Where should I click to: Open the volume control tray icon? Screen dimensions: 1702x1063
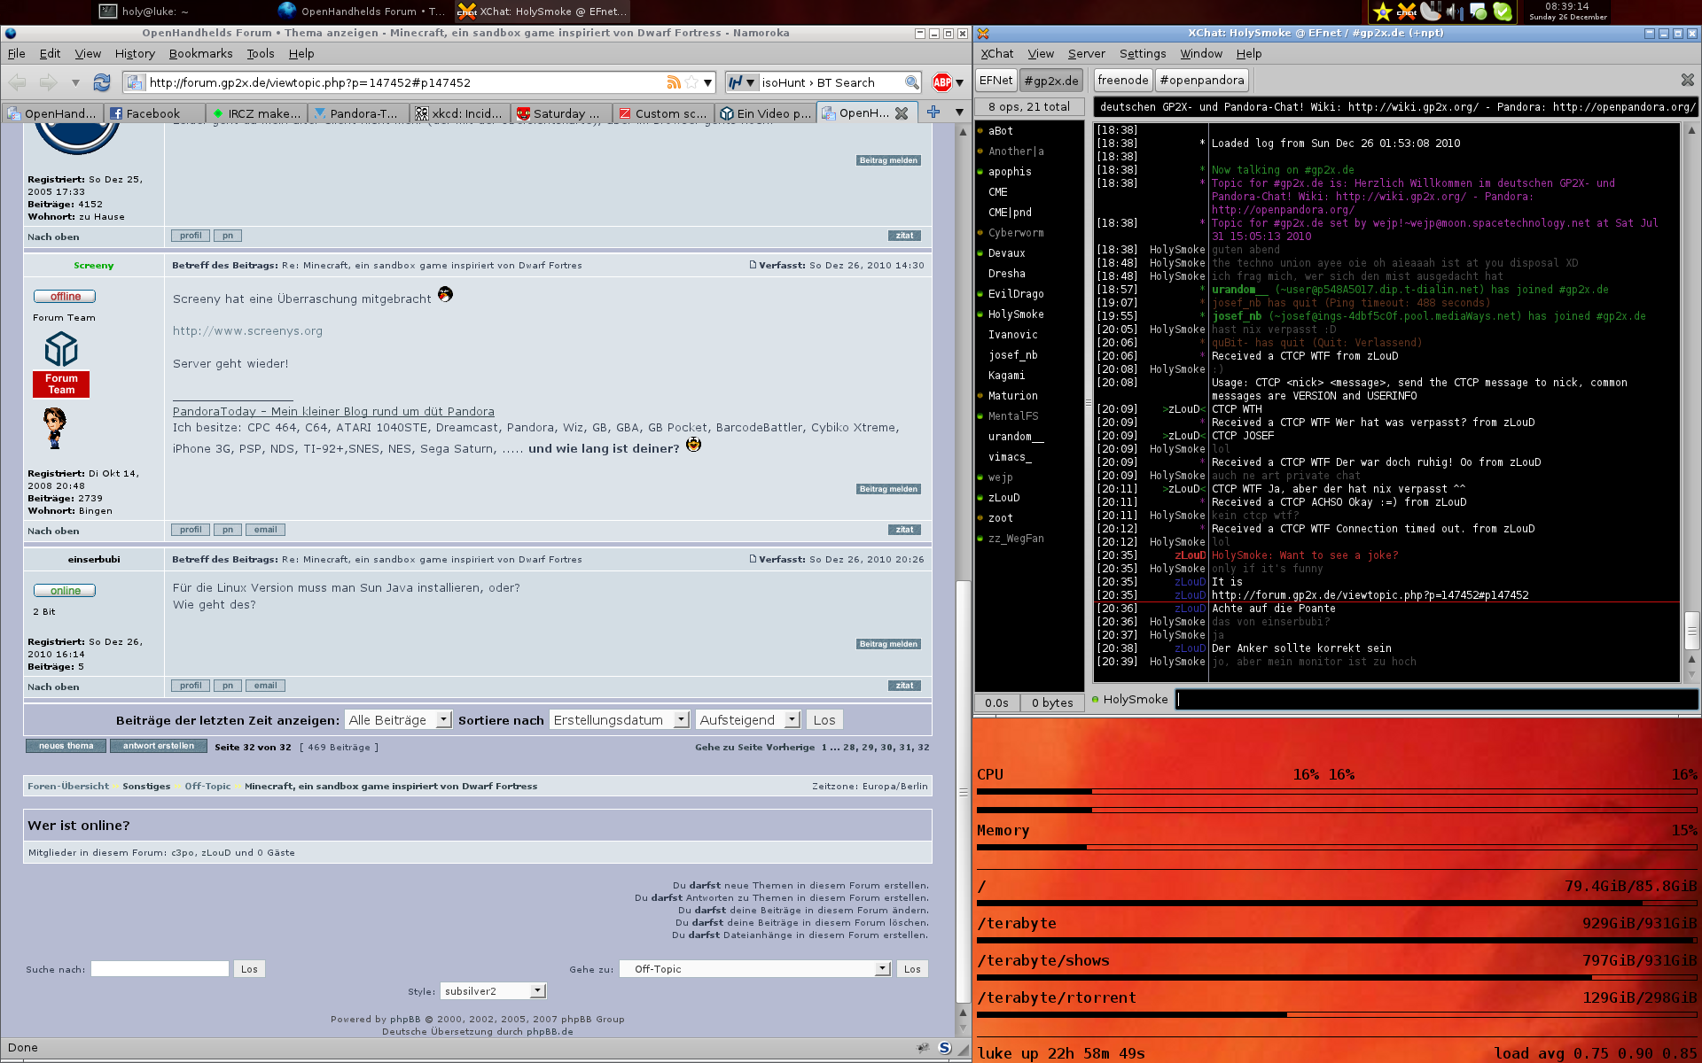tap(1455, 12)
